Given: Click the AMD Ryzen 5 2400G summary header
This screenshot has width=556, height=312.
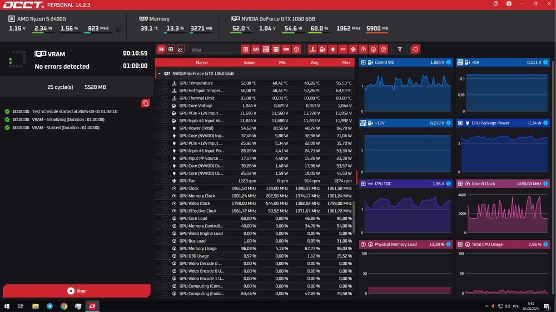Looking at the screenshot, I should coord(37,19).
